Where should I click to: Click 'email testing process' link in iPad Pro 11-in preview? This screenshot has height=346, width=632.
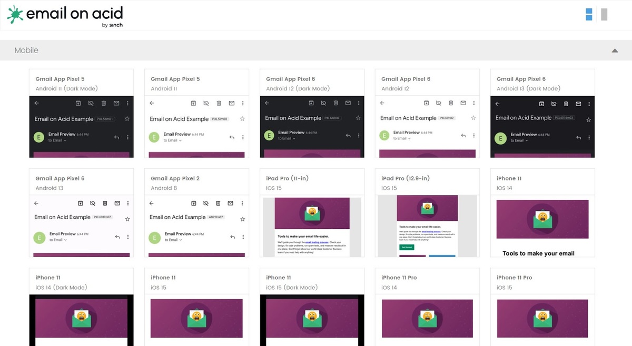click(317, 242)
